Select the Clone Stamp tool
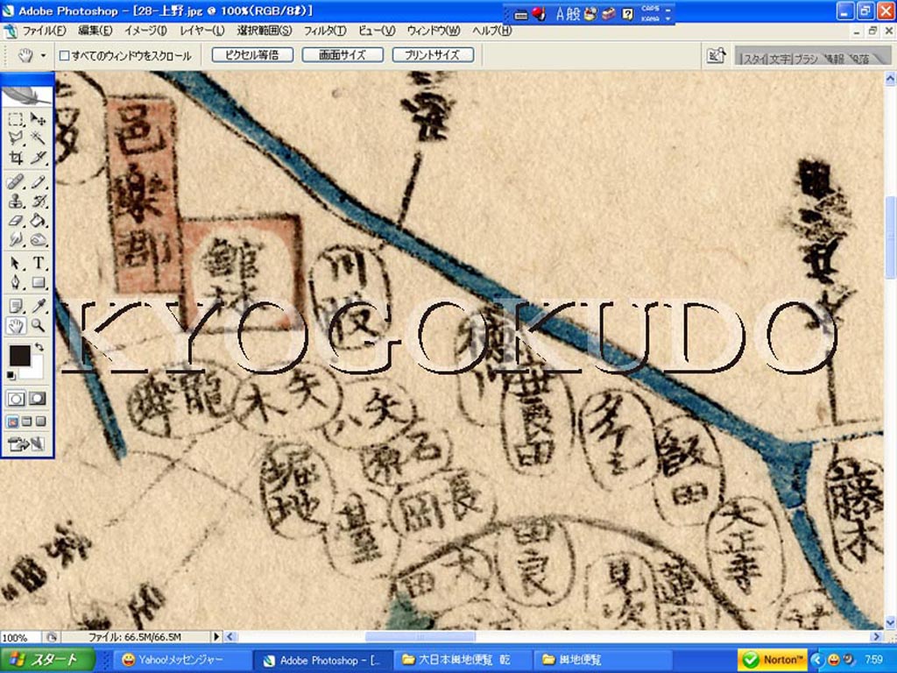Viewport: 897px width, 673px height. click(16, 201)
